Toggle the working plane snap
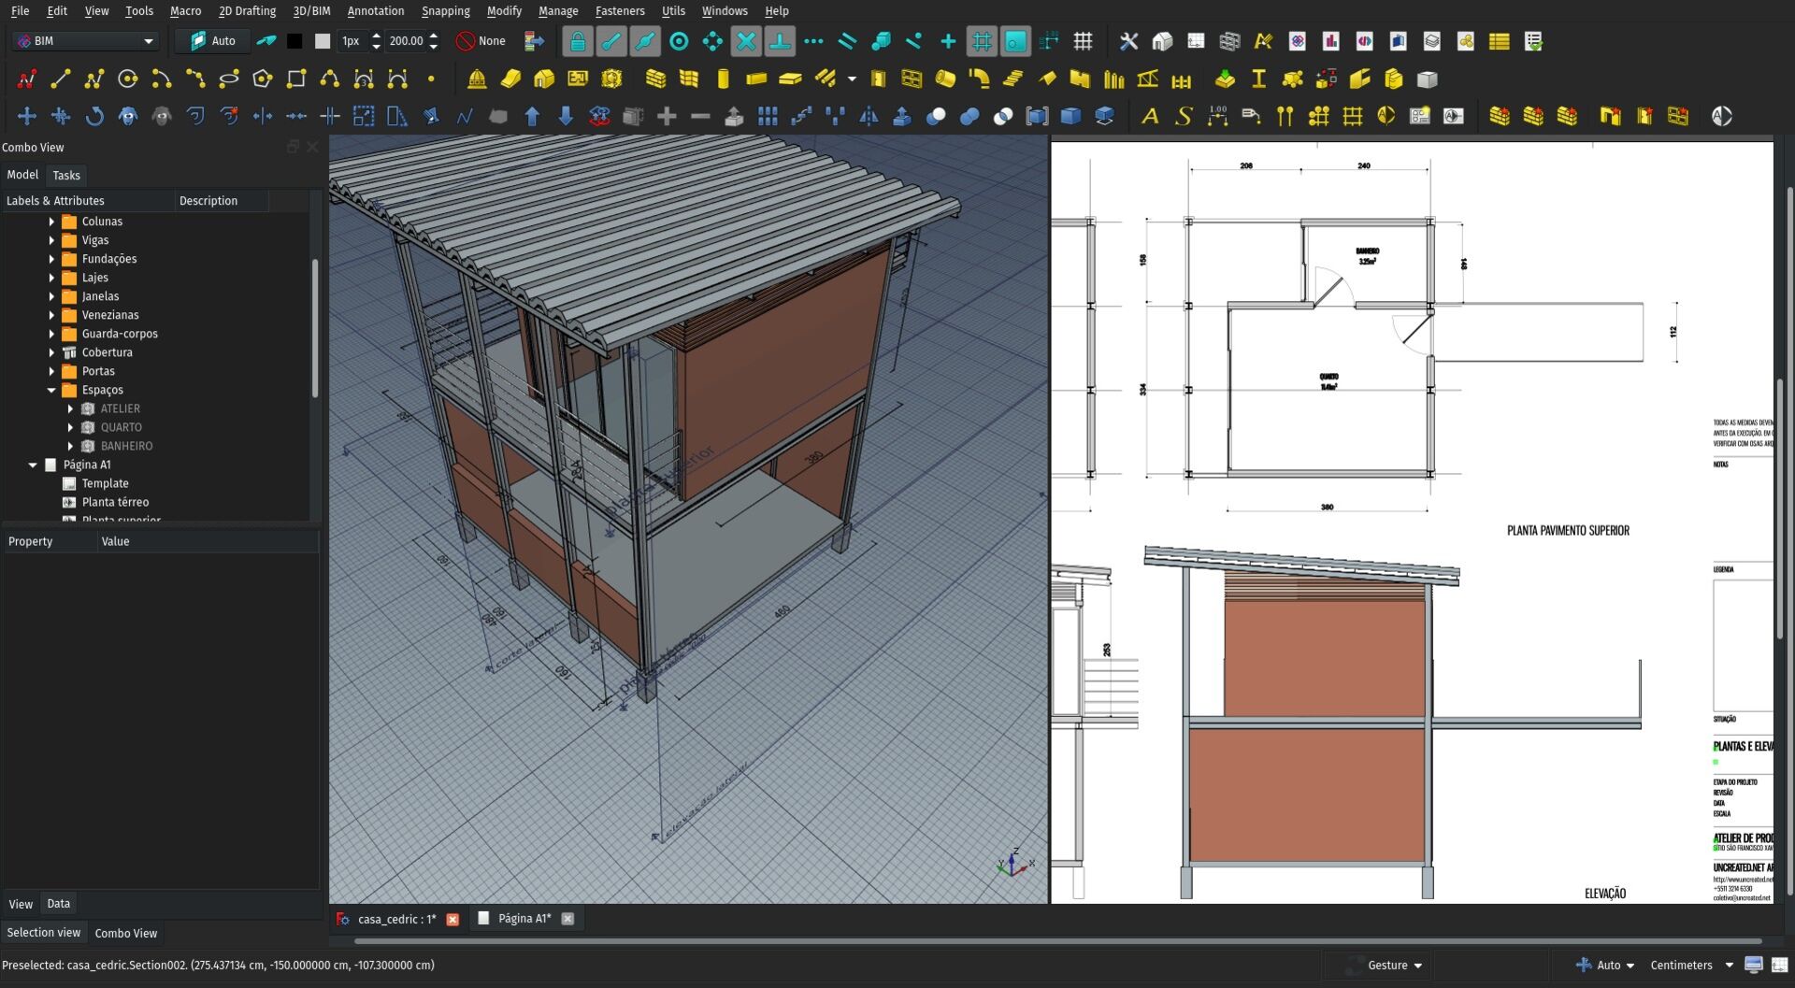This screenshot has width=1795, height=988. point(1015,41)
